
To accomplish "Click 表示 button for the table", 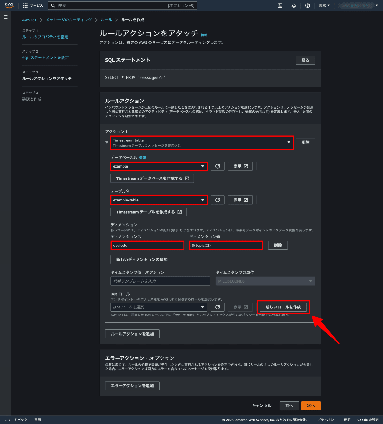I will (x=240, y=200).
